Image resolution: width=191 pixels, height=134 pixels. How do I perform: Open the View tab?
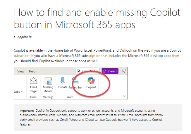click(21, 71)
